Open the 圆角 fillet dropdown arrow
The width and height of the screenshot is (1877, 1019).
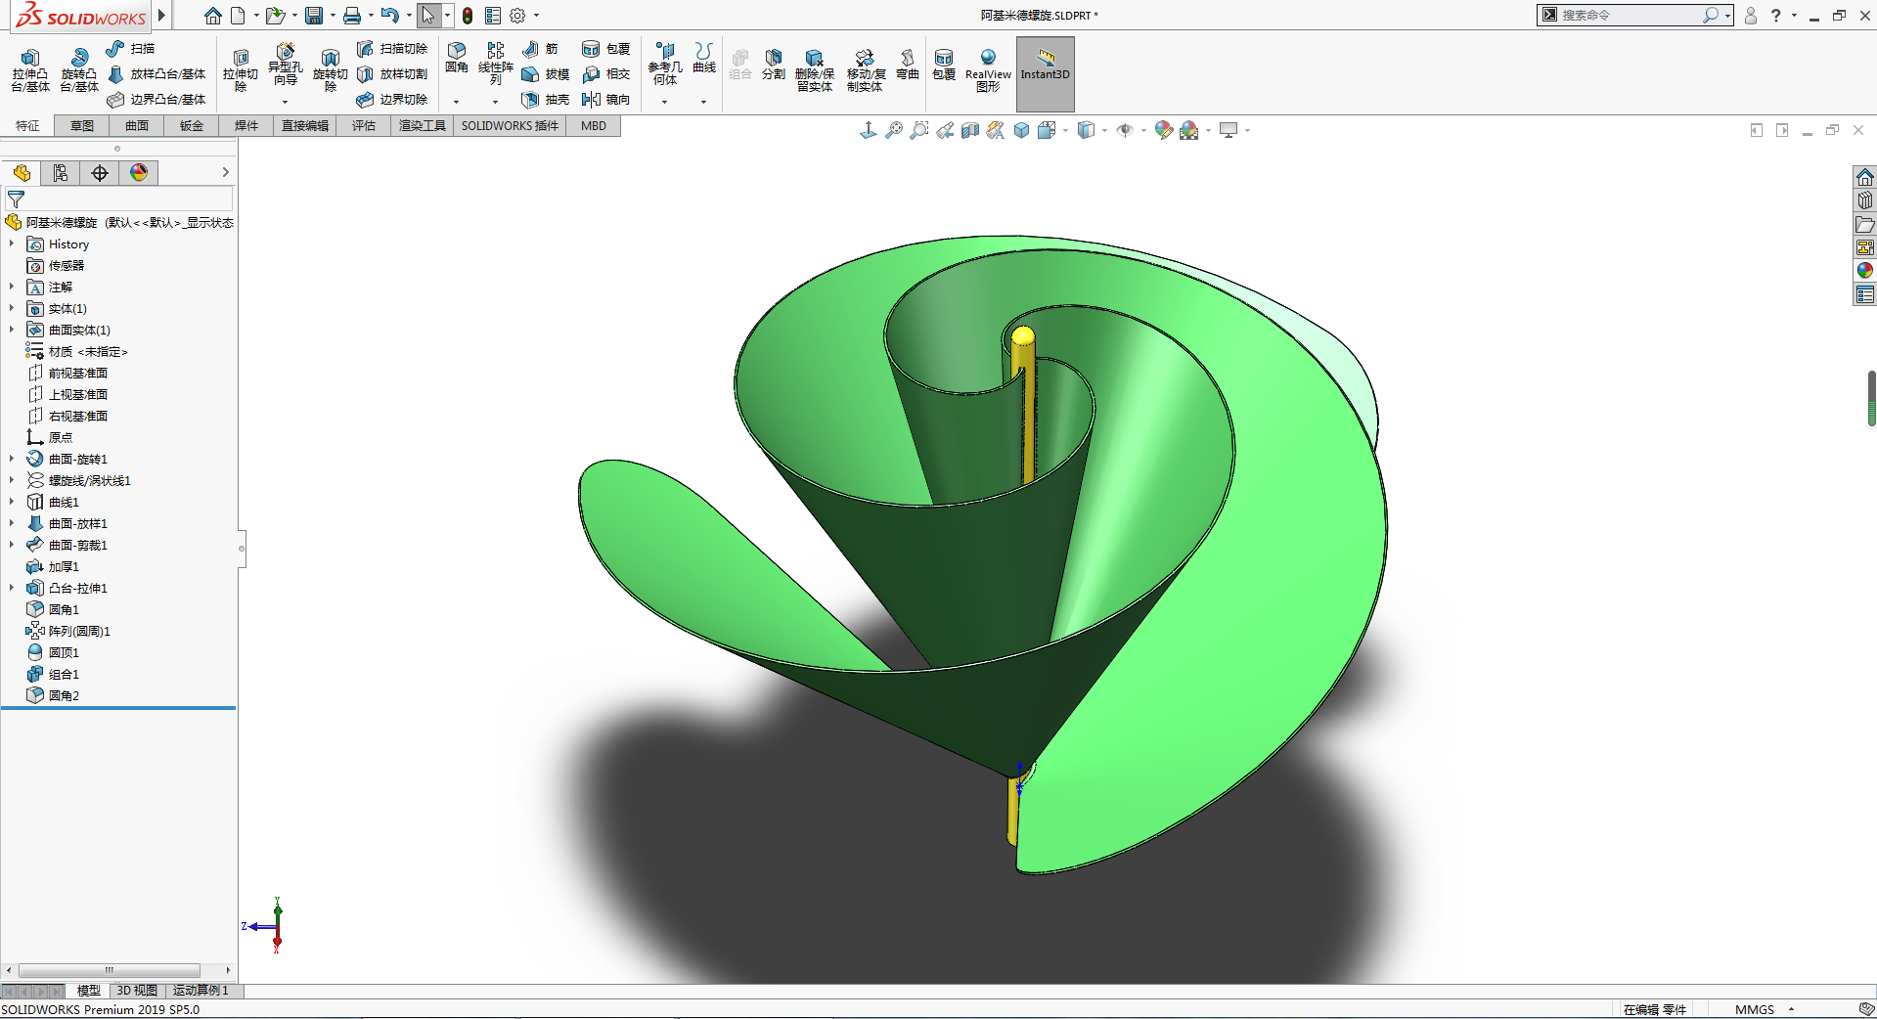coord(457,102)
